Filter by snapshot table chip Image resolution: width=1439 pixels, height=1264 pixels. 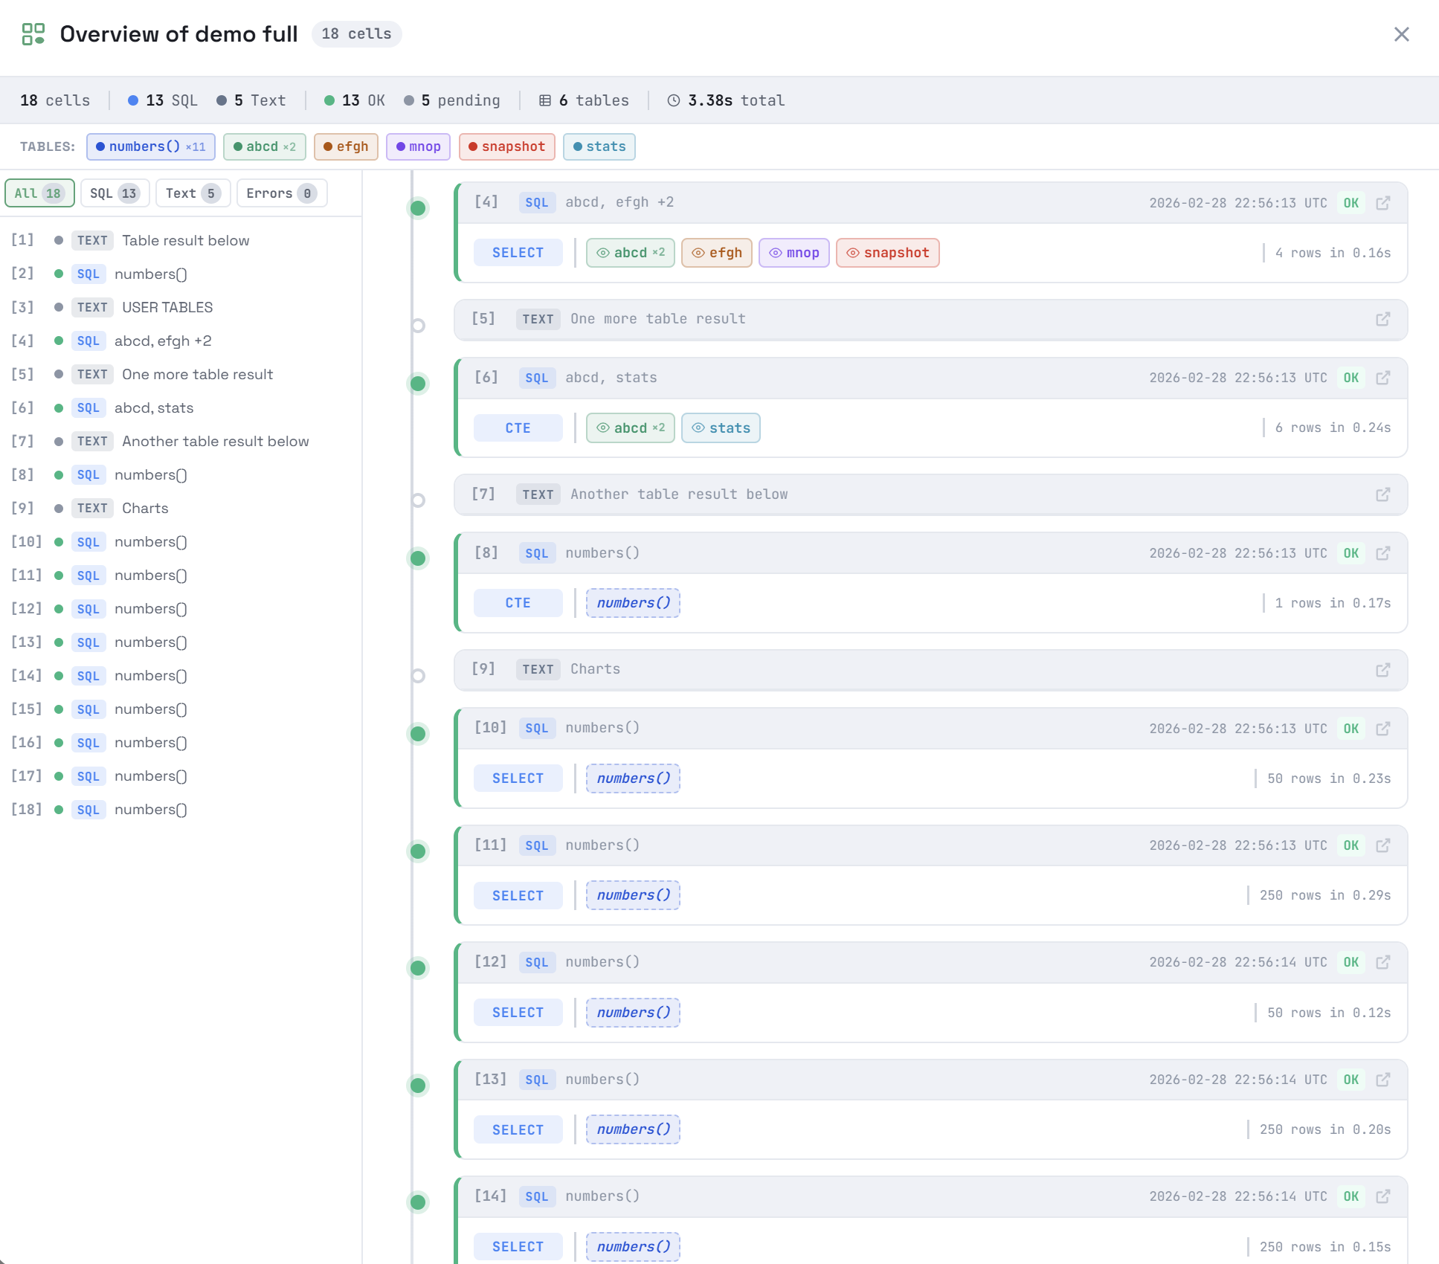[507, 146]
